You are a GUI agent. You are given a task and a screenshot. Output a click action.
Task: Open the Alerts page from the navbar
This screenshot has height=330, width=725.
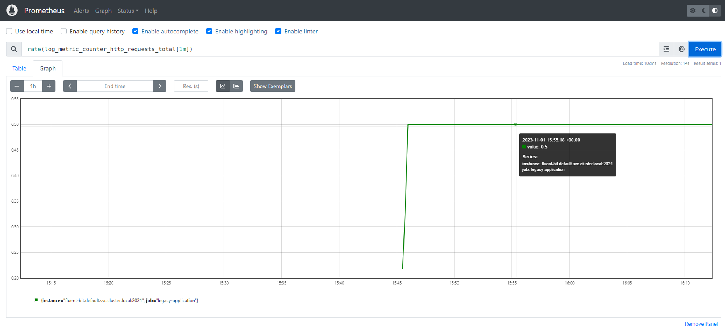click(81, 11)
